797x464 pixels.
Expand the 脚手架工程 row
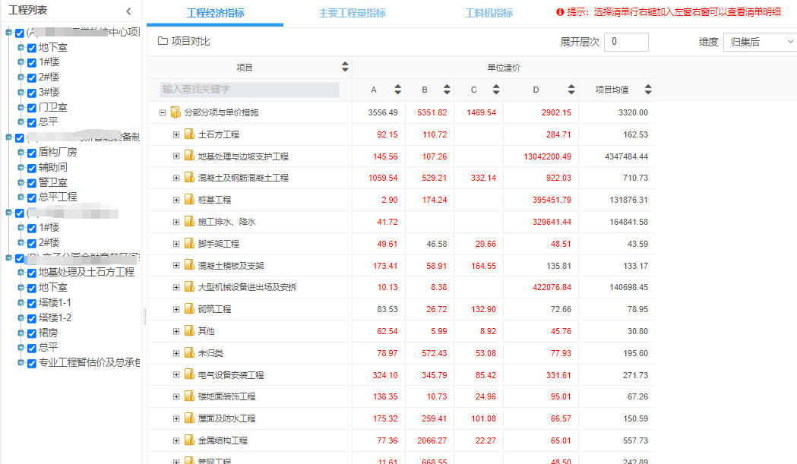tap(176, 244)
